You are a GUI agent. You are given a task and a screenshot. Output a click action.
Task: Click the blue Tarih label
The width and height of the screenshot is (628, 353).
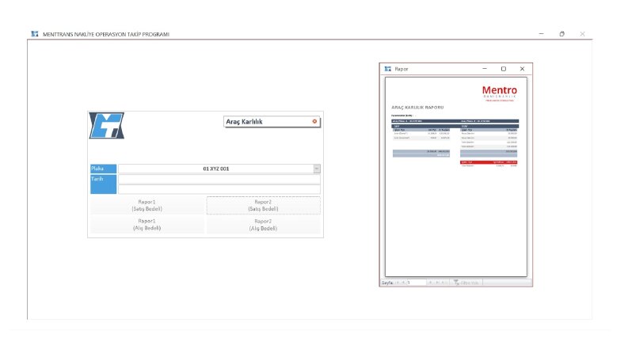click(x=103, y=184)
